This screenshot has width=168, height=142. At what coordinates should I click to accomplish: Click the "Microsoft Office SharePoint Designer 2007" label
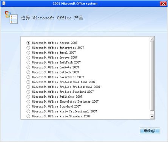[65, 101]
